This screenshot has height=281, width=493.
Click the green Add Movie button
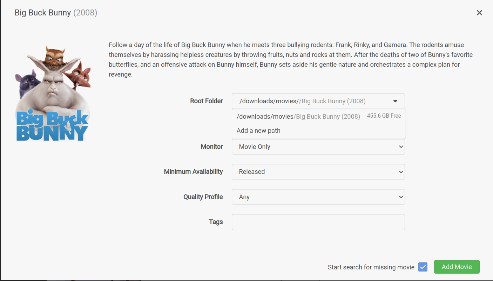[457, 267]
